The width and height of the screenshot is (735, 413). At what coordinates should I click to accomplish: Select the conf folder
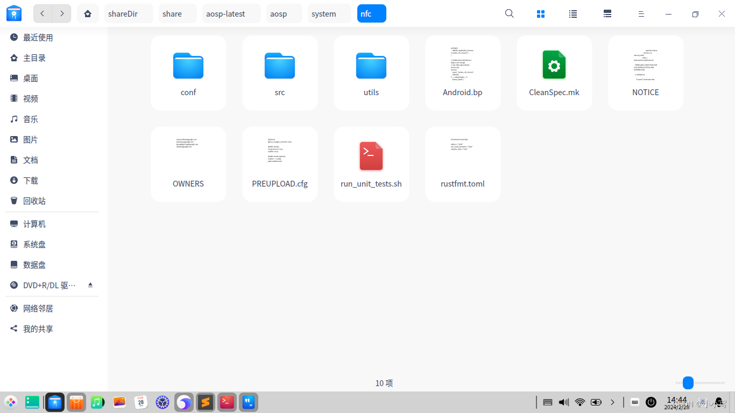(x=188, y=73)
